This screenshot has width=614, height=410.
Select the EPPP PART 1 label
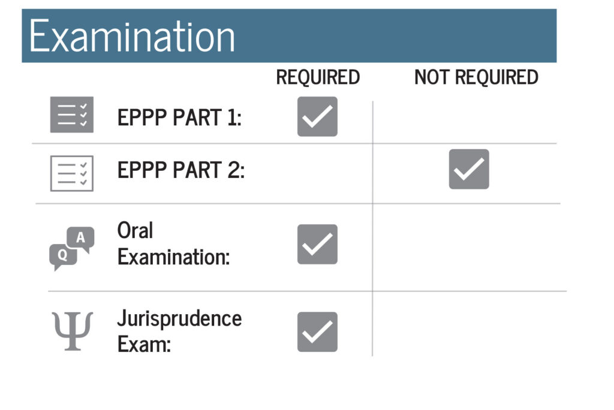click(179, 117)
